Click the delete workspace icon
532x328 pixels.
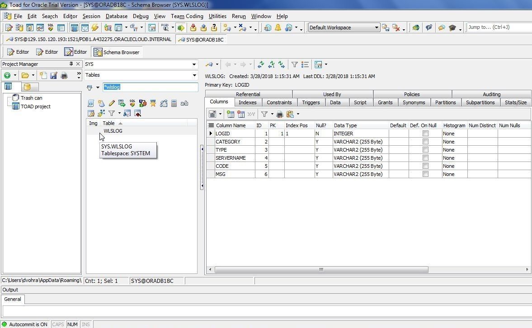[395, 28]
